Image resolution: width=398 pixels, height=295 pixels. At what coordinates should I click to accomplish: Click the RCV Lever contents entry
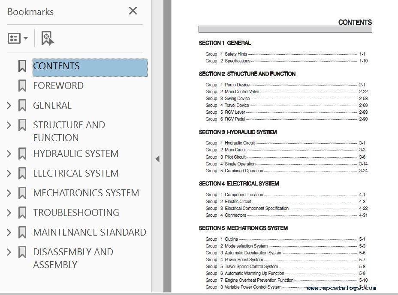pyautogui.click(x=286, y=112)
